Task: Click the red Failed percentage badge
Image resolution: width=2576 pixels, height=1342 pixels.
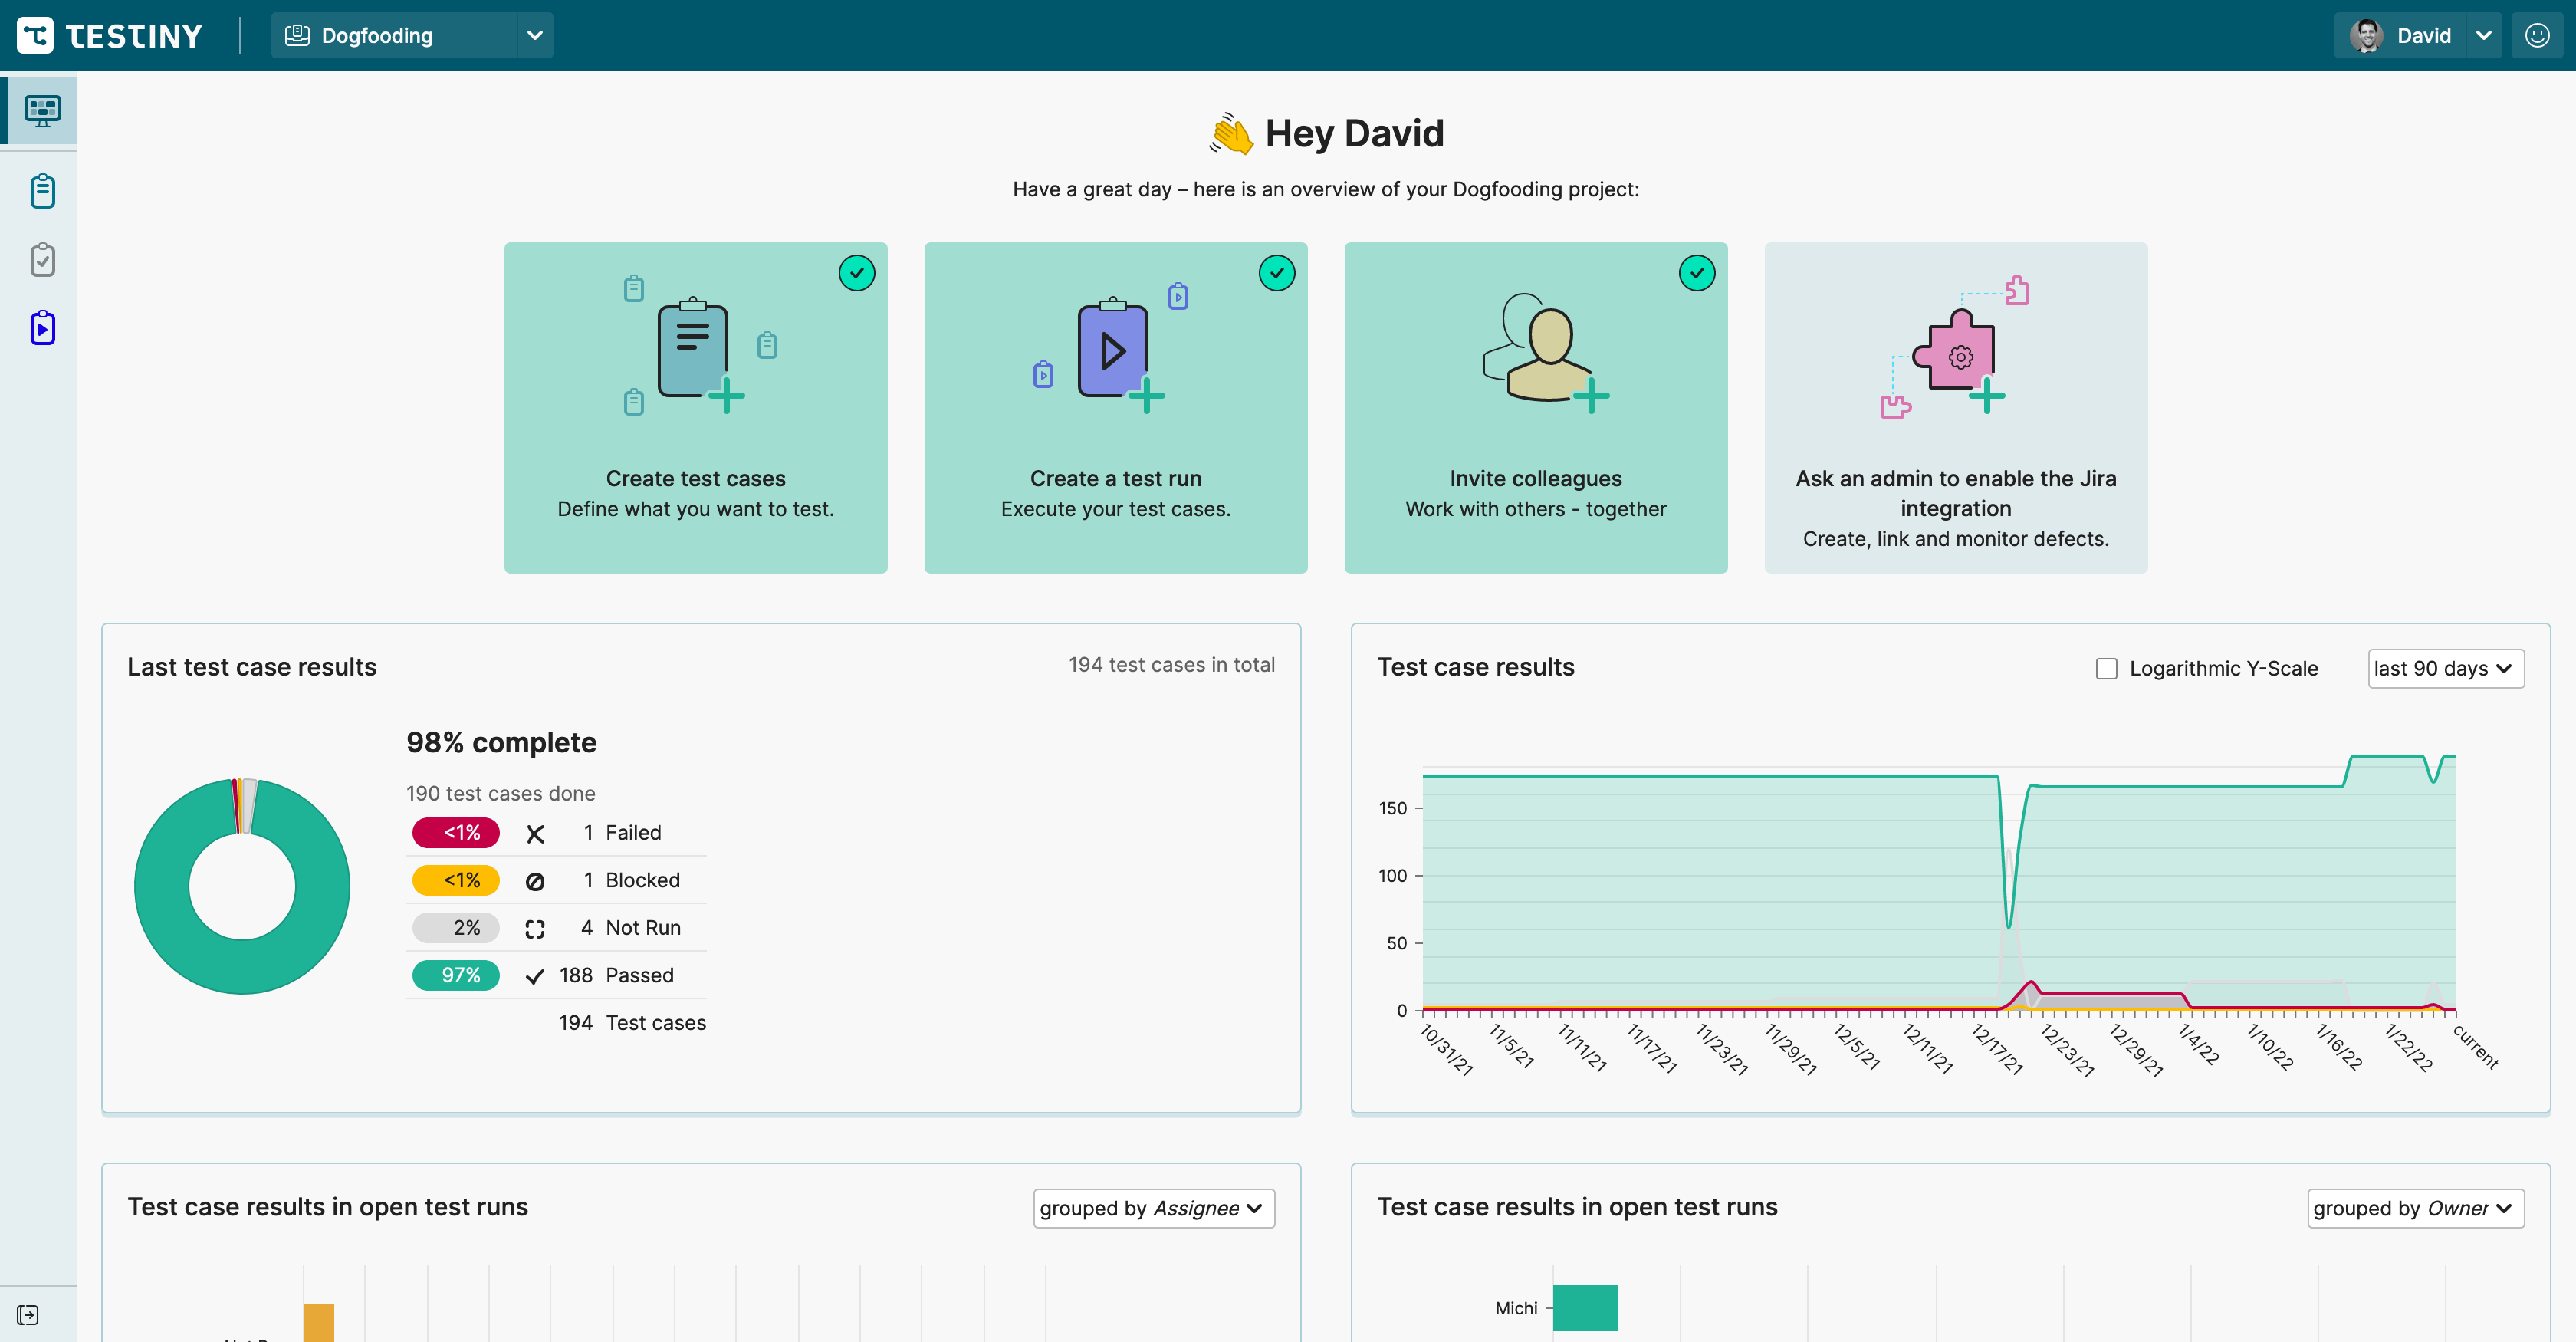Action: coord(456,832)
